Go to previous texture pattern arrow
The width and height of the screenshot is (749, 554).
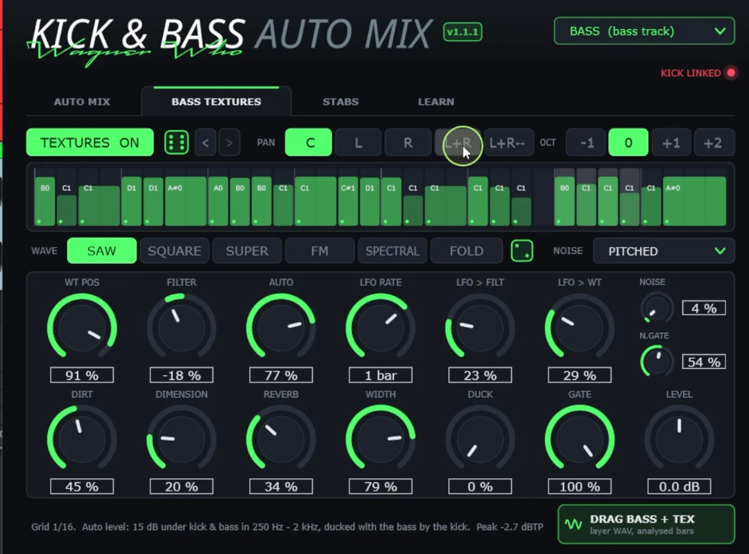pos(205,143)
